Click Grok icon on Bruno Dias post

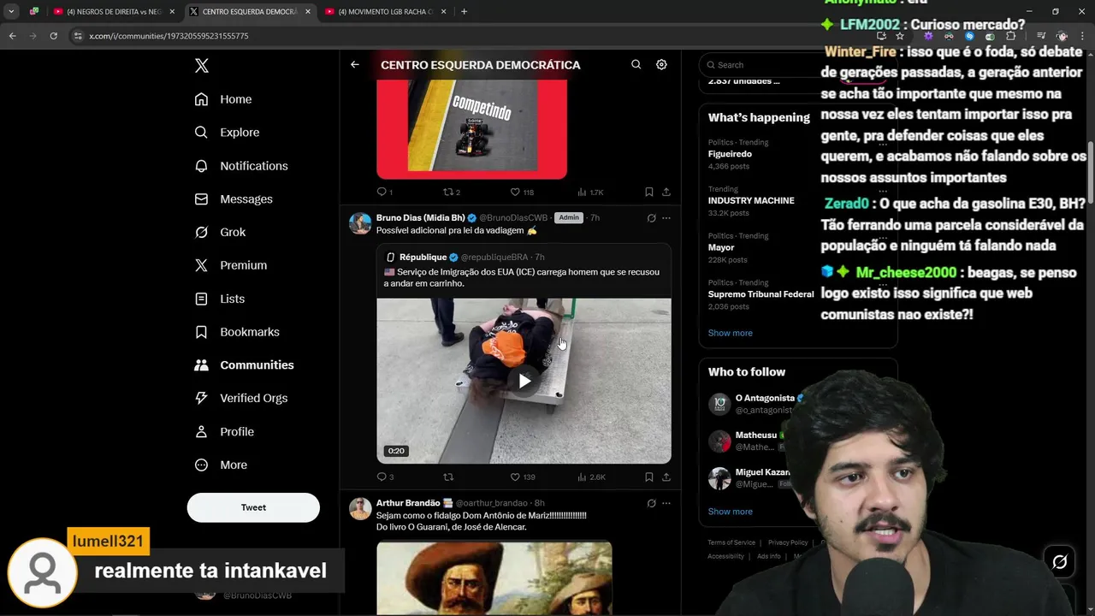tap(651, 218)
